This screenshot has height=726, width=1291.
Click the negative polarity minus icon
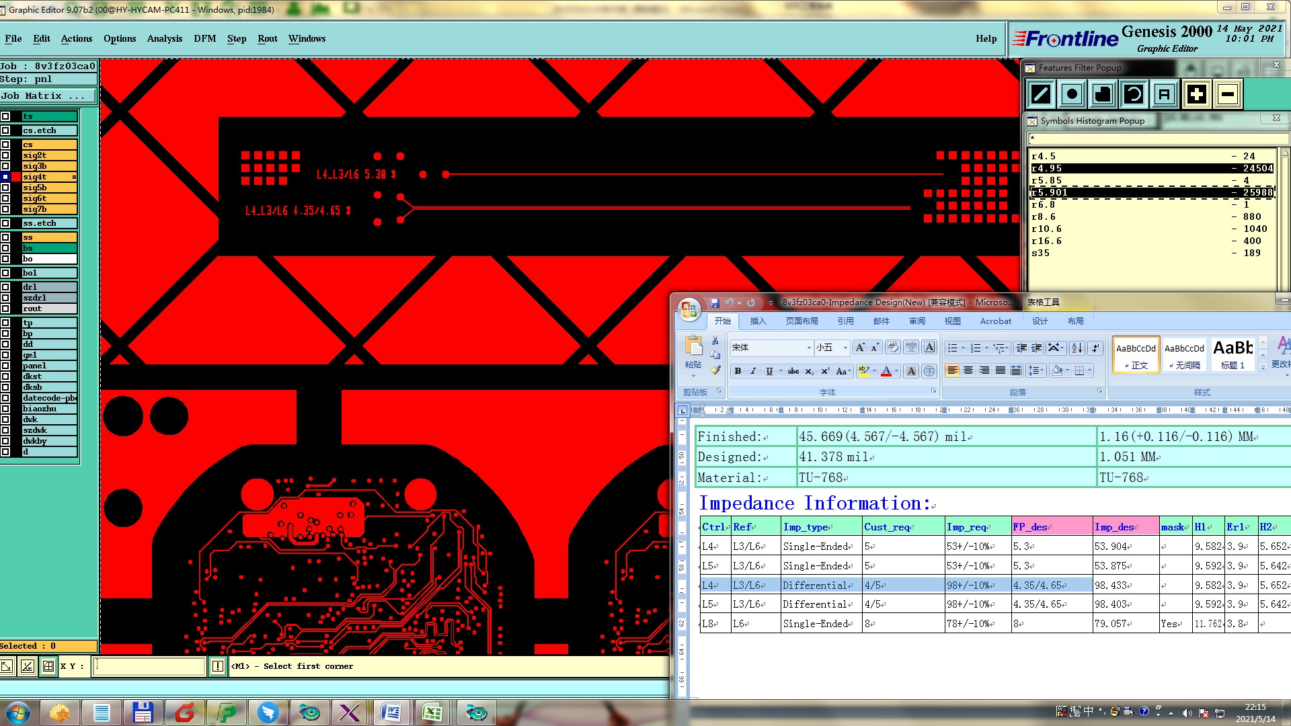[x=1227, y=94]
